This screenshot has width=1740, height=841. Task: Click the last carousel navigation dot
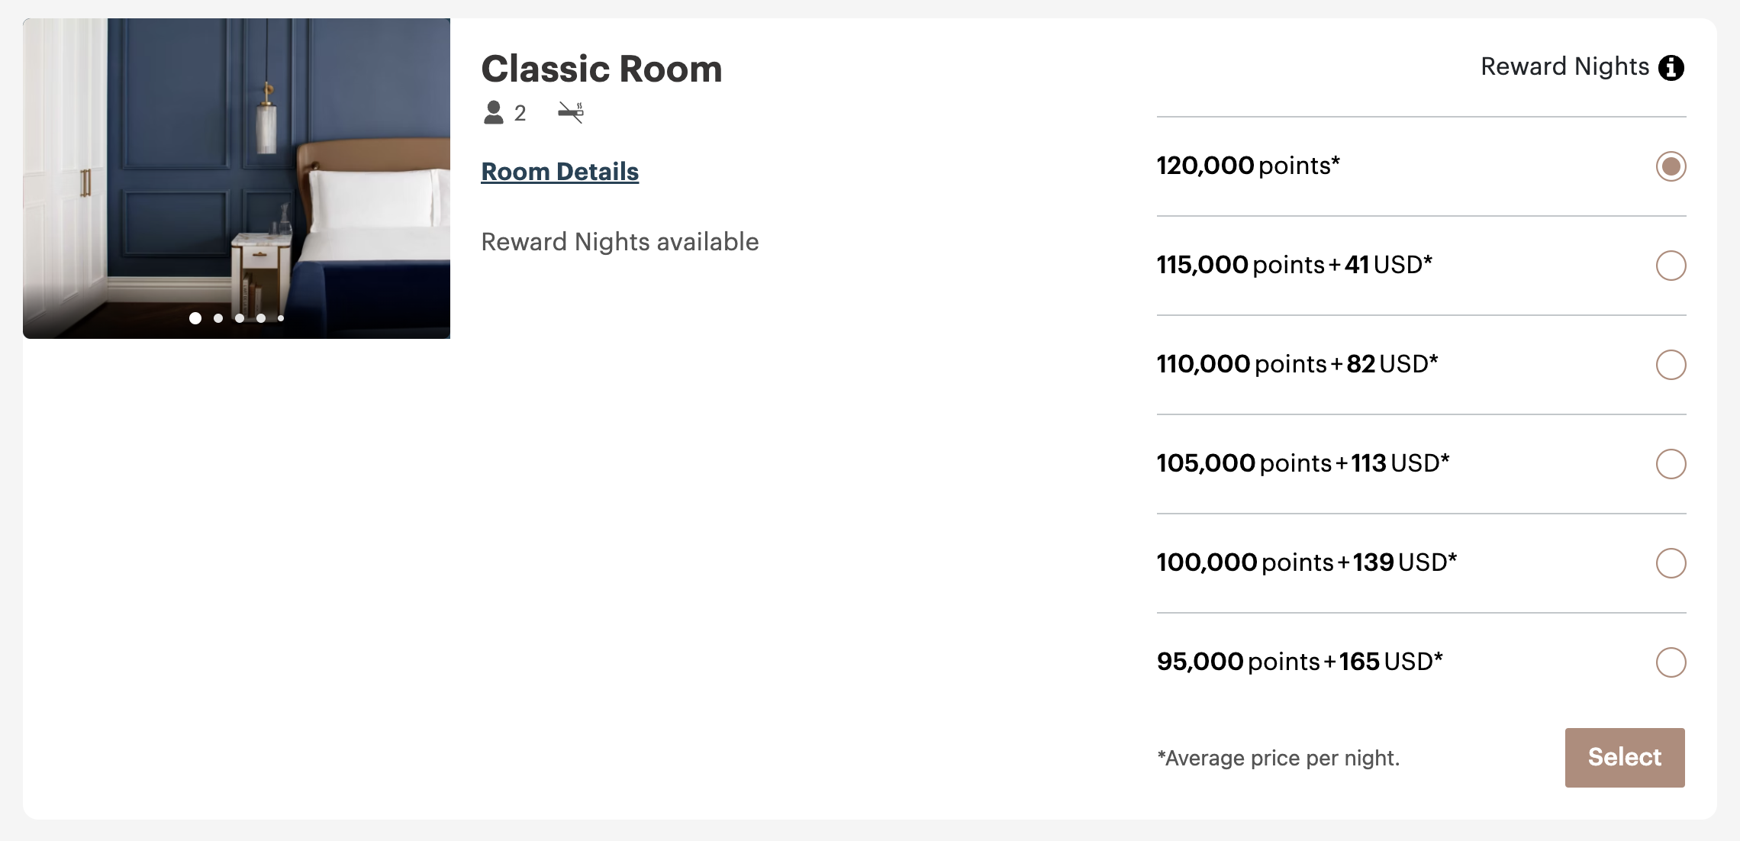281,318
